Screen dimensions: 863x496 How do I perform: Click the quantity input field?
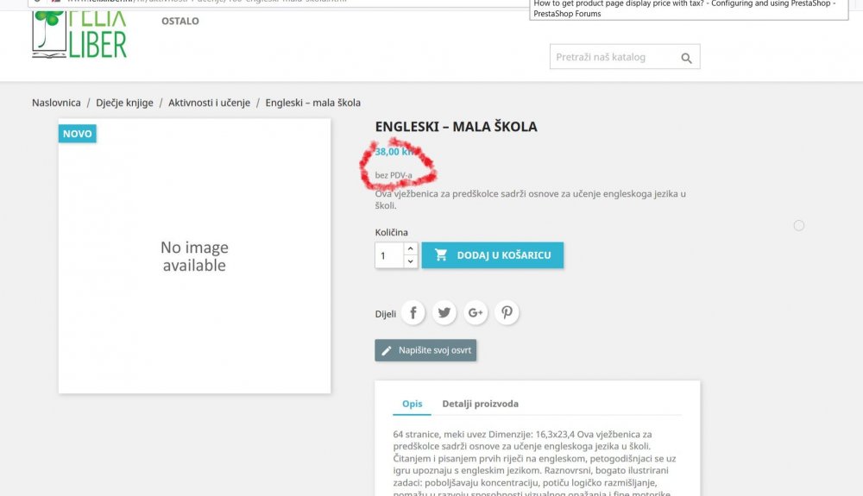tap(389, 255)
